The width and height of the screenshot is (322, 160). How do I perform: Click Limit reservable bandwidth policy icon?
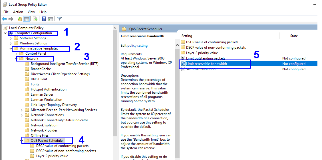(x=183, y=64)
